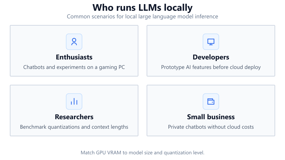Click the person icon above Enthusiasts
The image size is (285, 160).
tap(74, 42)
